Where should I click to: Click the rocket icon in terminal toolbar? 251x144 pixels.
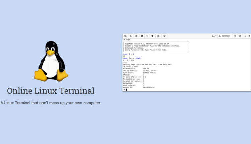(x=152, y=36)
